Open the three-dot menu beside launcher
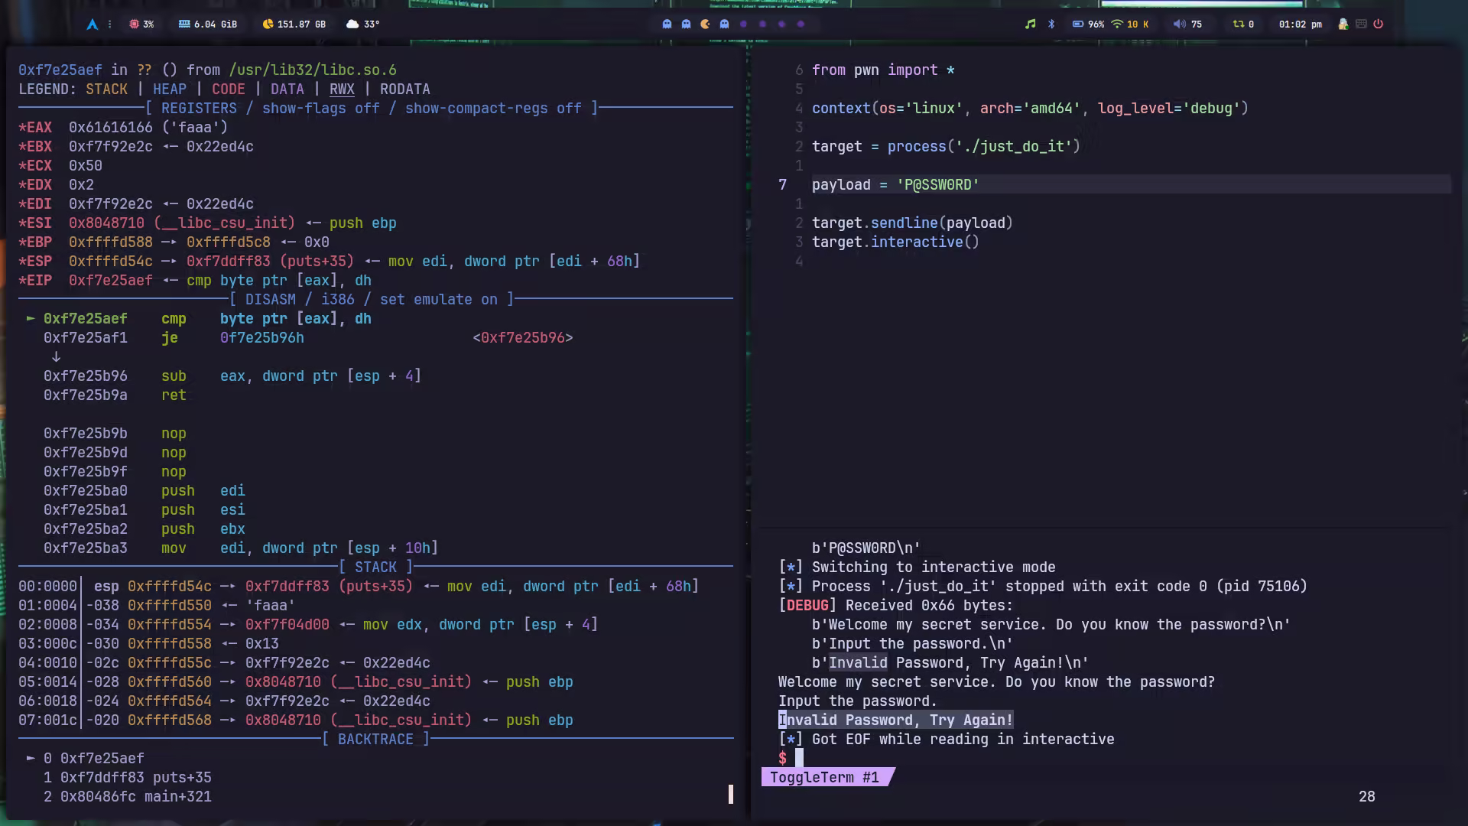Image resolution: width=1468 pixels, height=826 pixels. 110,24
